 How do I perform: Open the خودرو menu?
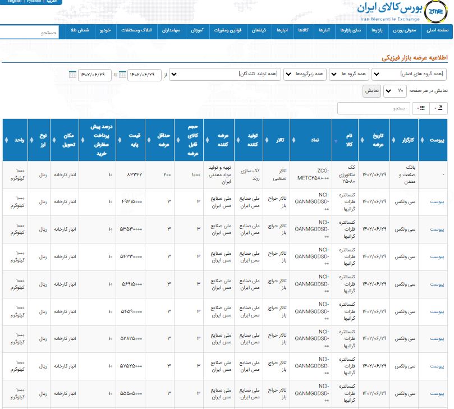coord(106,30)
